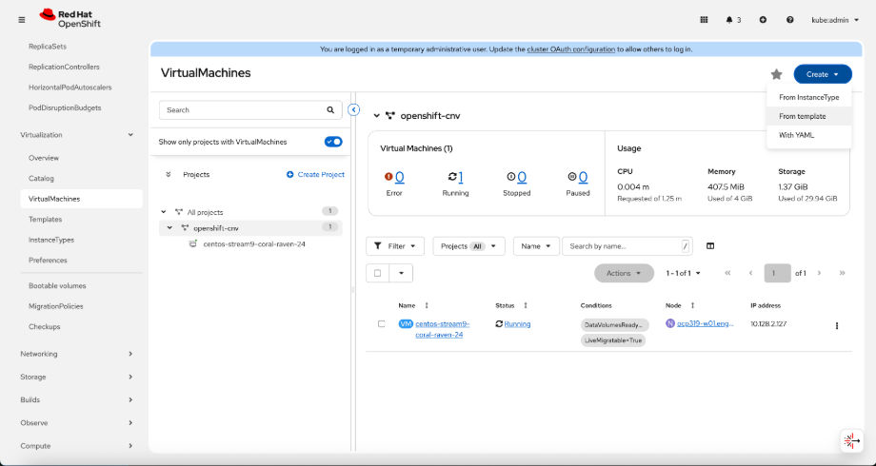Image resolution: width=876 pixels, height=466 pixels.
Task: Click the quick create plus icon in header
Action: (x=763, y=20)
